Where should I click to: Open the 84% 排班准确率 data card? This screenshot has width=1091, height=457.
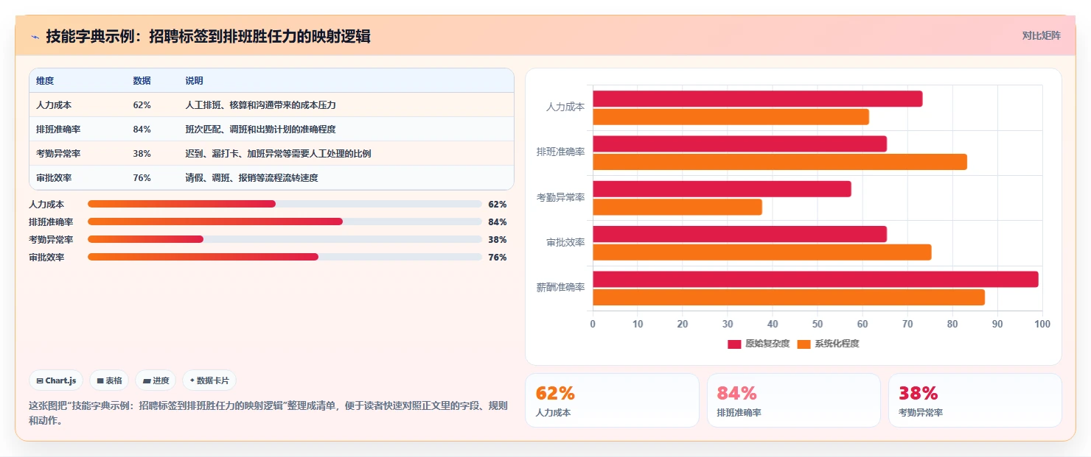tap(793, 400)
